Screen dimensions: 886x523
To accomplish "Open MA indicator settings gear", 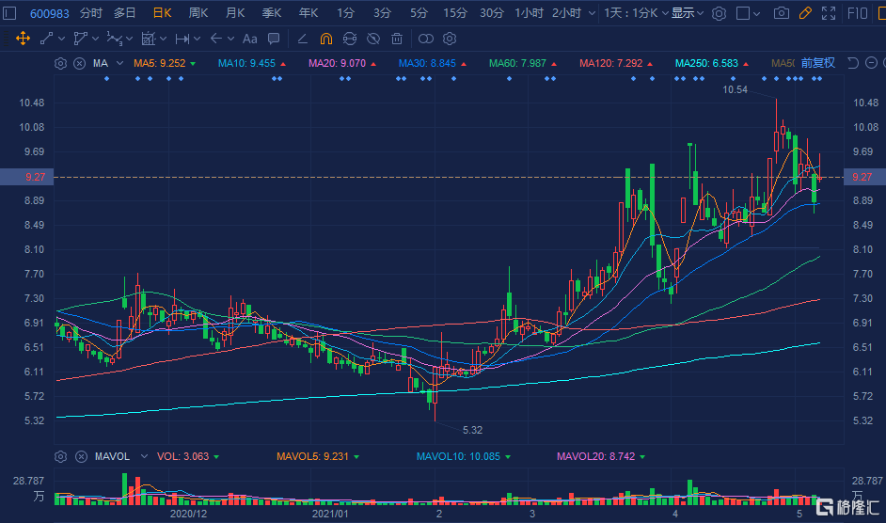I will point(61,63).
